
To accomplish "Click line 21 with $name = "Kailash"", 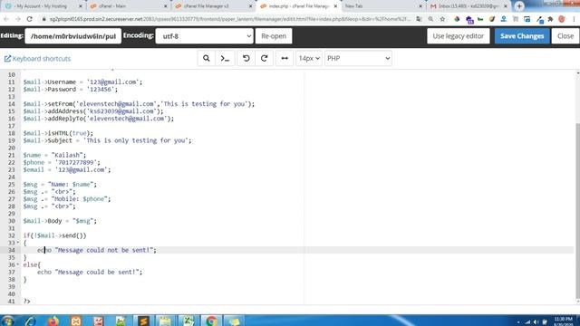I will pyautogui.click(x=54, y=155).
